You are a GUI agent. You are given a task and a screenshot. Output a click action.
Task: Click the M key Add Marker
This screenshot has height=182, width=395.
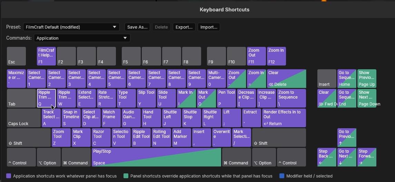click(x=181, y=138)
